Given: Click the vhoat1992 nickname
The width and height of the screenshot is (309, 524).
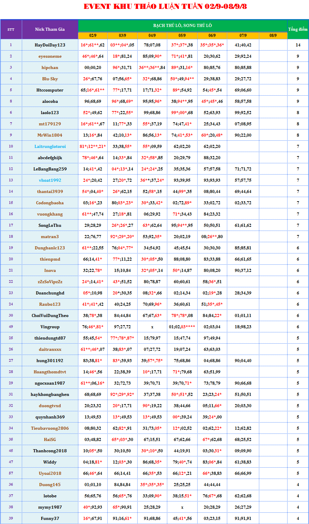Looking at the screenshot, I should point(50,180).
